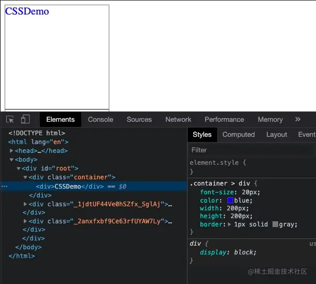This screenshot has height=284, width=316.
Task: Open the Sources tab
Action: point(139,120)
